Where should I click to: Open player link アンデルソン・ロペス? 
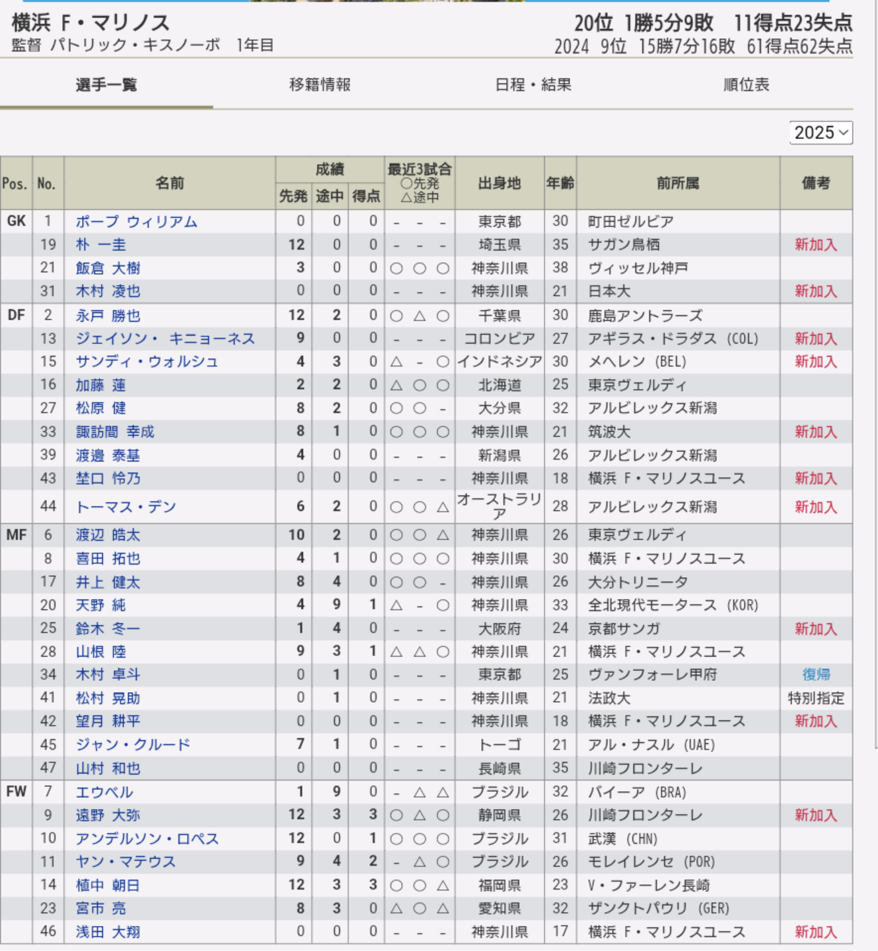(147, 839)
